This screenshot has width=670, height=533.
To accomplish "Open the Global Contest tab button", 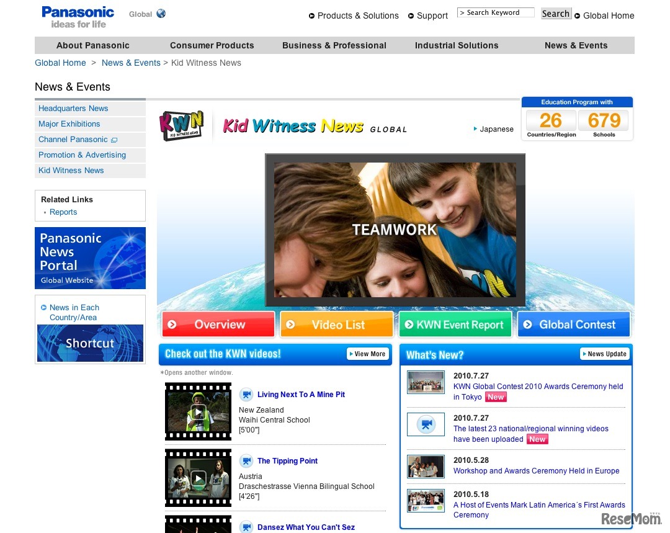I will tap(574, 325).
